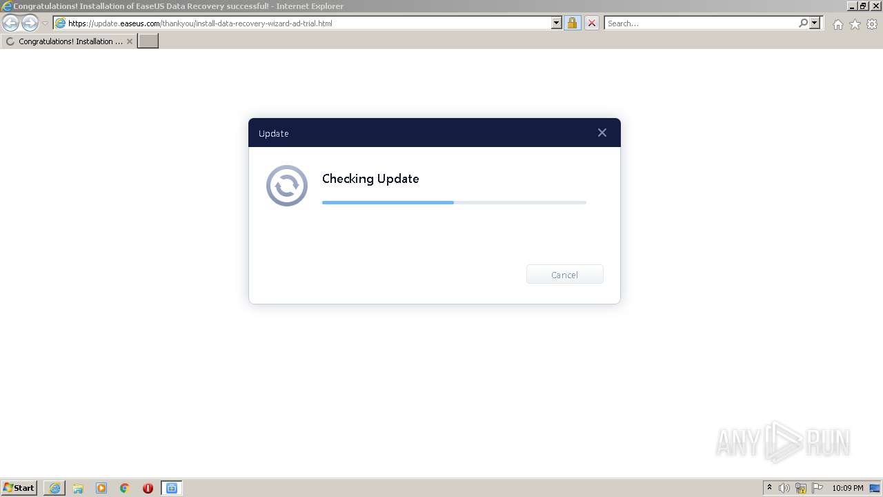Image resolution: width=883 pixels, height=497 pixels.
Task: Open the Home page icon
Action: point(837,24)
